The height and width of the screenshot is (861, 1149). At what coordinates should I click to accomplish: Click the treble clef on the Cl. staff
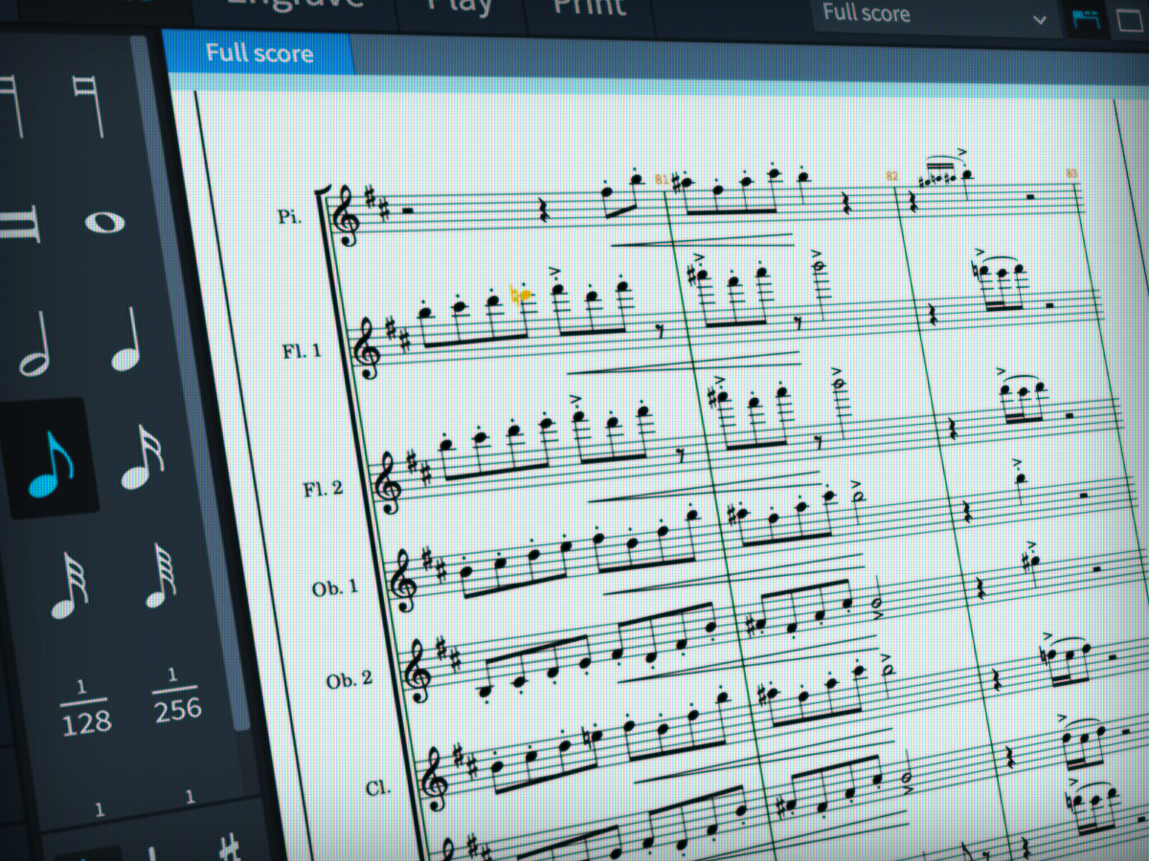tap(436, 780)
